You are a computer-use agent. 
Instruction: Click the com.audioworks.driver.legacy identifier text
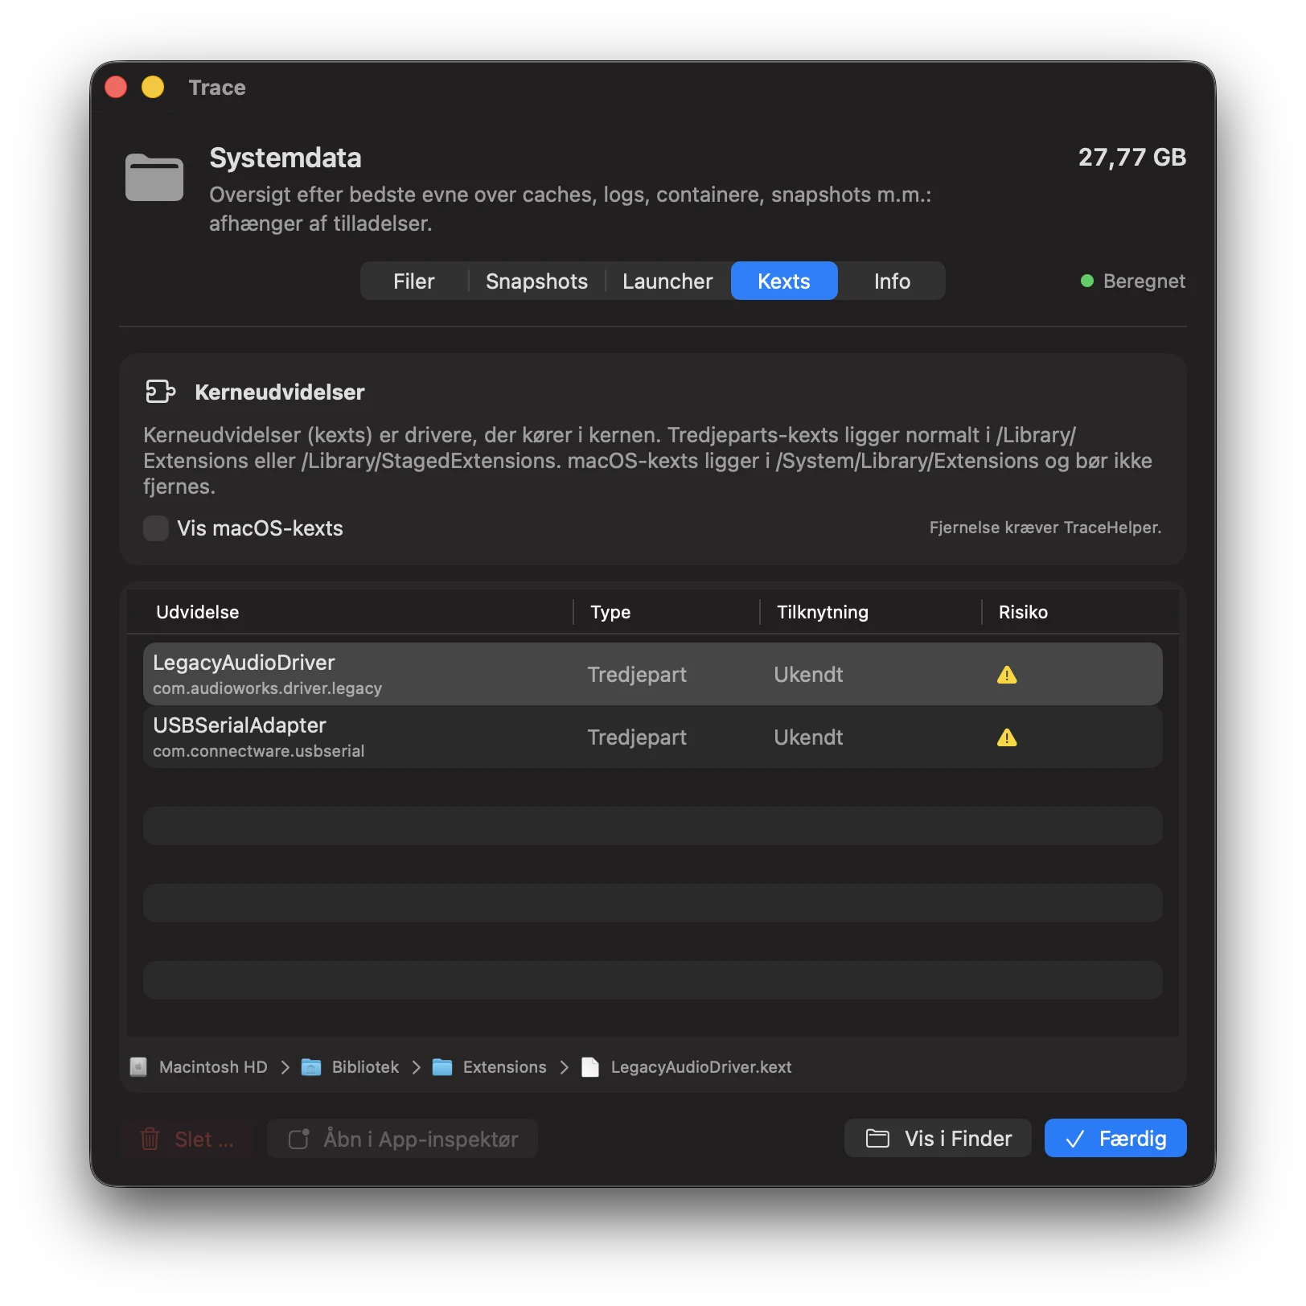pos(267,688)
